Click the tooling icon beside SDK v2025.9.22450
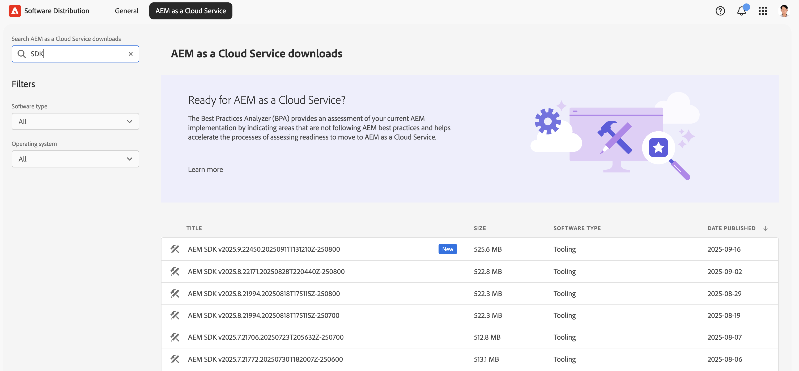799x371 pixels. pyautogui.click(x=175, y=249)
